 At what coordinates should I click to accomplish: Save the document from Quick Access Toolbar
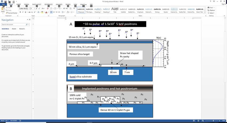click(x=5, y=1)
